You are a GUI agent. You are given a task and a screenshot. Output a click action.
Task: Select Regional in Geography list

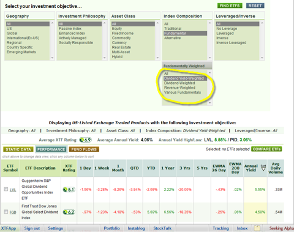click(14, 43)
